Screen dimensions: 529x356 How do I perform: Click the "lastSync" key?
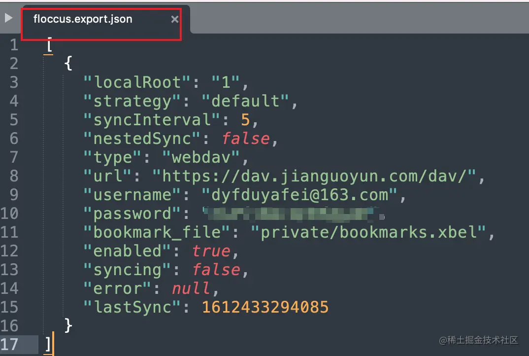(132, 307)
